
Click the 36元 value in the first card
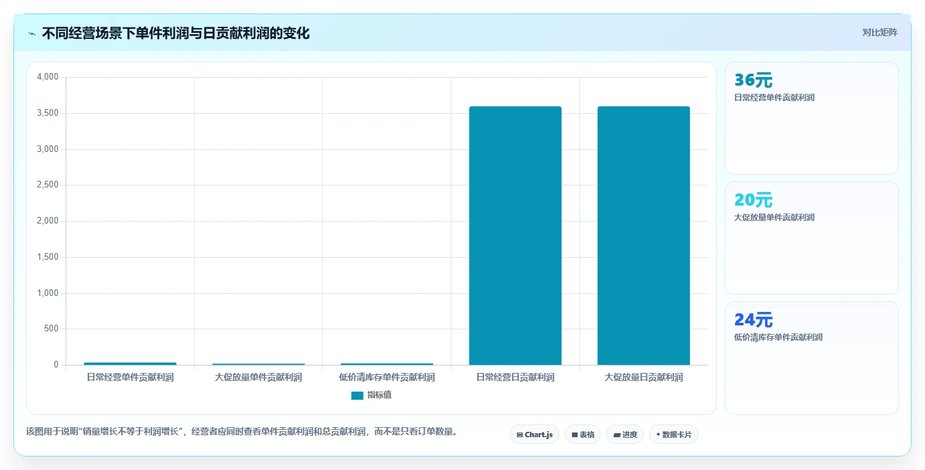click(x=753, y=80)
